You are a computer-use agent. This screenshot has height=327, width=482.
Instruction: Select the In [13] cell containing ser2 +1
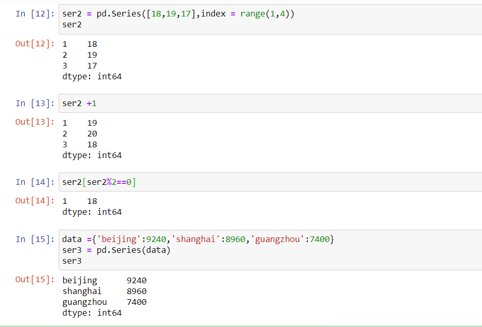257,104
